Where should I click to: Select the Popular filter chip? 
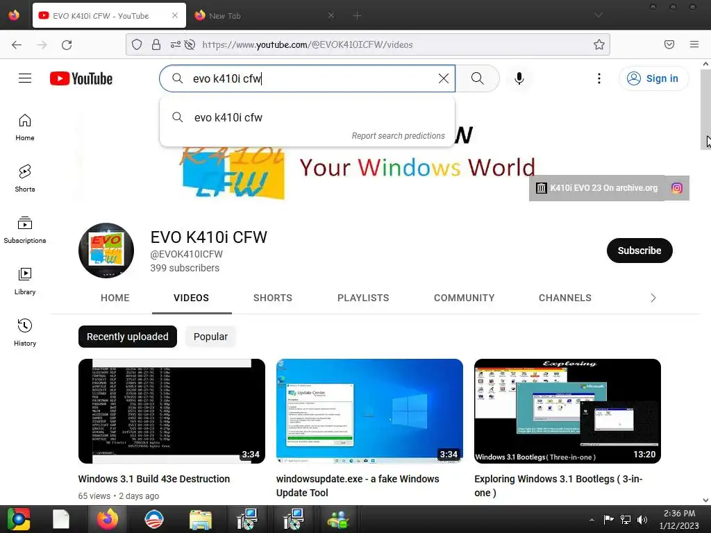tap(210, 337)
